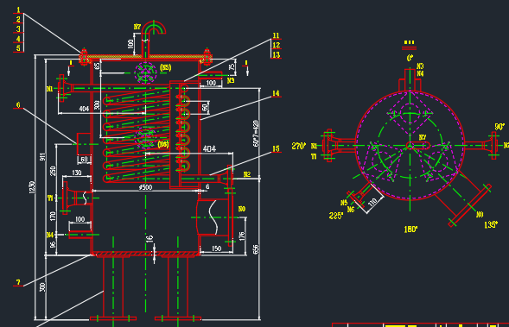Select part balloon number '7'
Screen dimensions: 509x327
[x=18, y=282]
